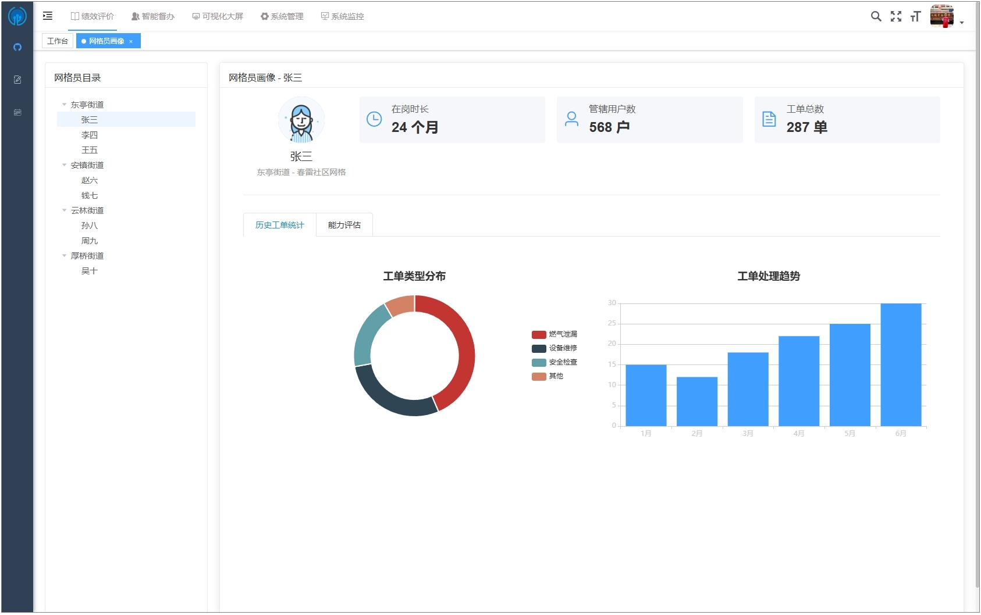Viewport: 981px width, 615px height.
Task: Switch to the 能力评估 tab
Action: coord(344,225)
